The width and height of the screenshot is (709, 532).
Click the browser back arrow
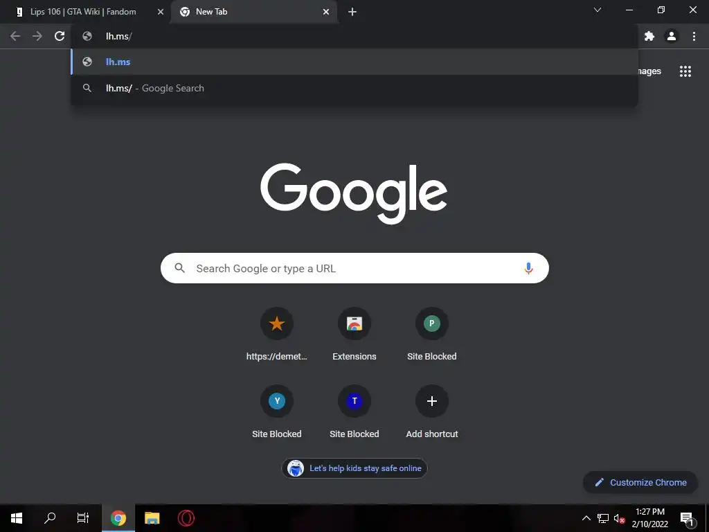[x=15, y=36]
